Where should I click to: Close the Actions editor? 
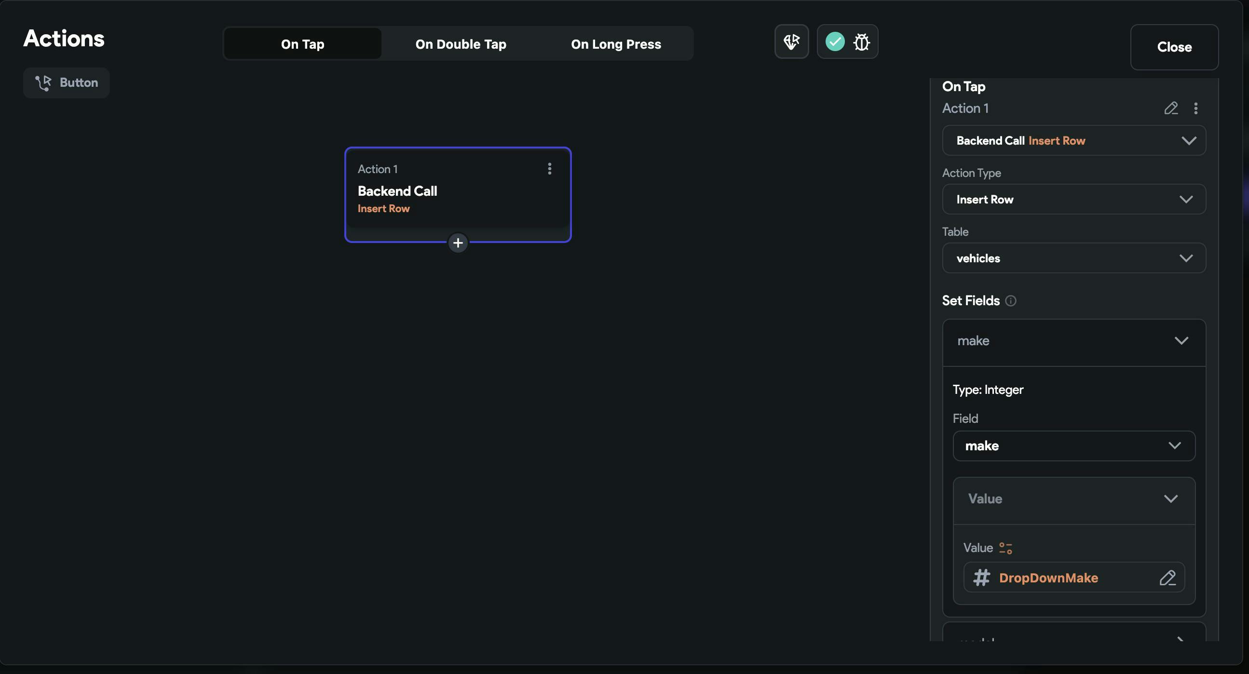[1174, 47]
